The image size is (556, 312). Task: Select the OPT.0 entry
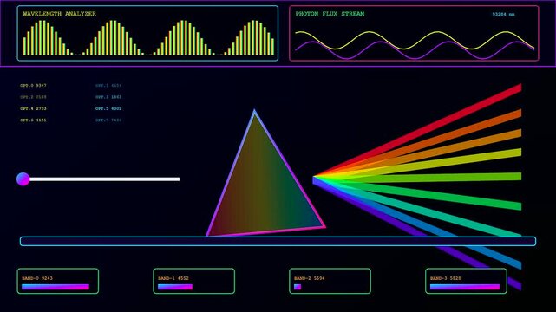[x=33, y=85]
